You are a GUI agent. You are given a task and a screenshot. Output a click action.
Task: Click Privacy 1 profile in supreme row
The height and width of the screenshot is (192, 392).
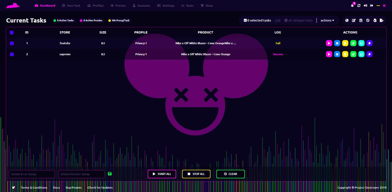point(141,54)
